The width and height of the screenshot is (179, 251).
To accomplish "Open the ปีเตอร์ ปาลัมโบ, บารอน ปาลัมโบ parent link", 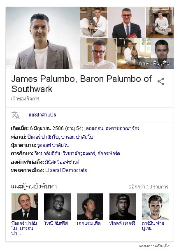I will (x=60, y=137).
